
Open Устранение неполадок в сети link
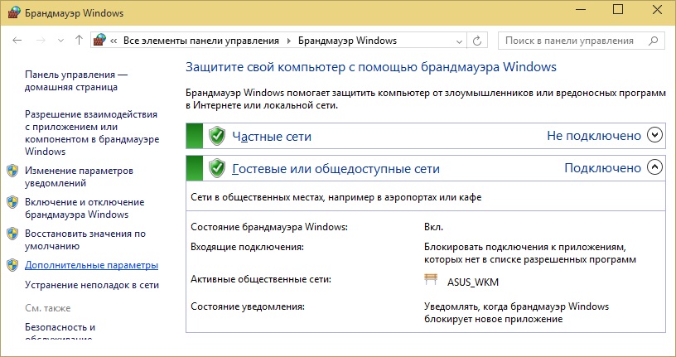pyautogui.click(x=92, y=284)
